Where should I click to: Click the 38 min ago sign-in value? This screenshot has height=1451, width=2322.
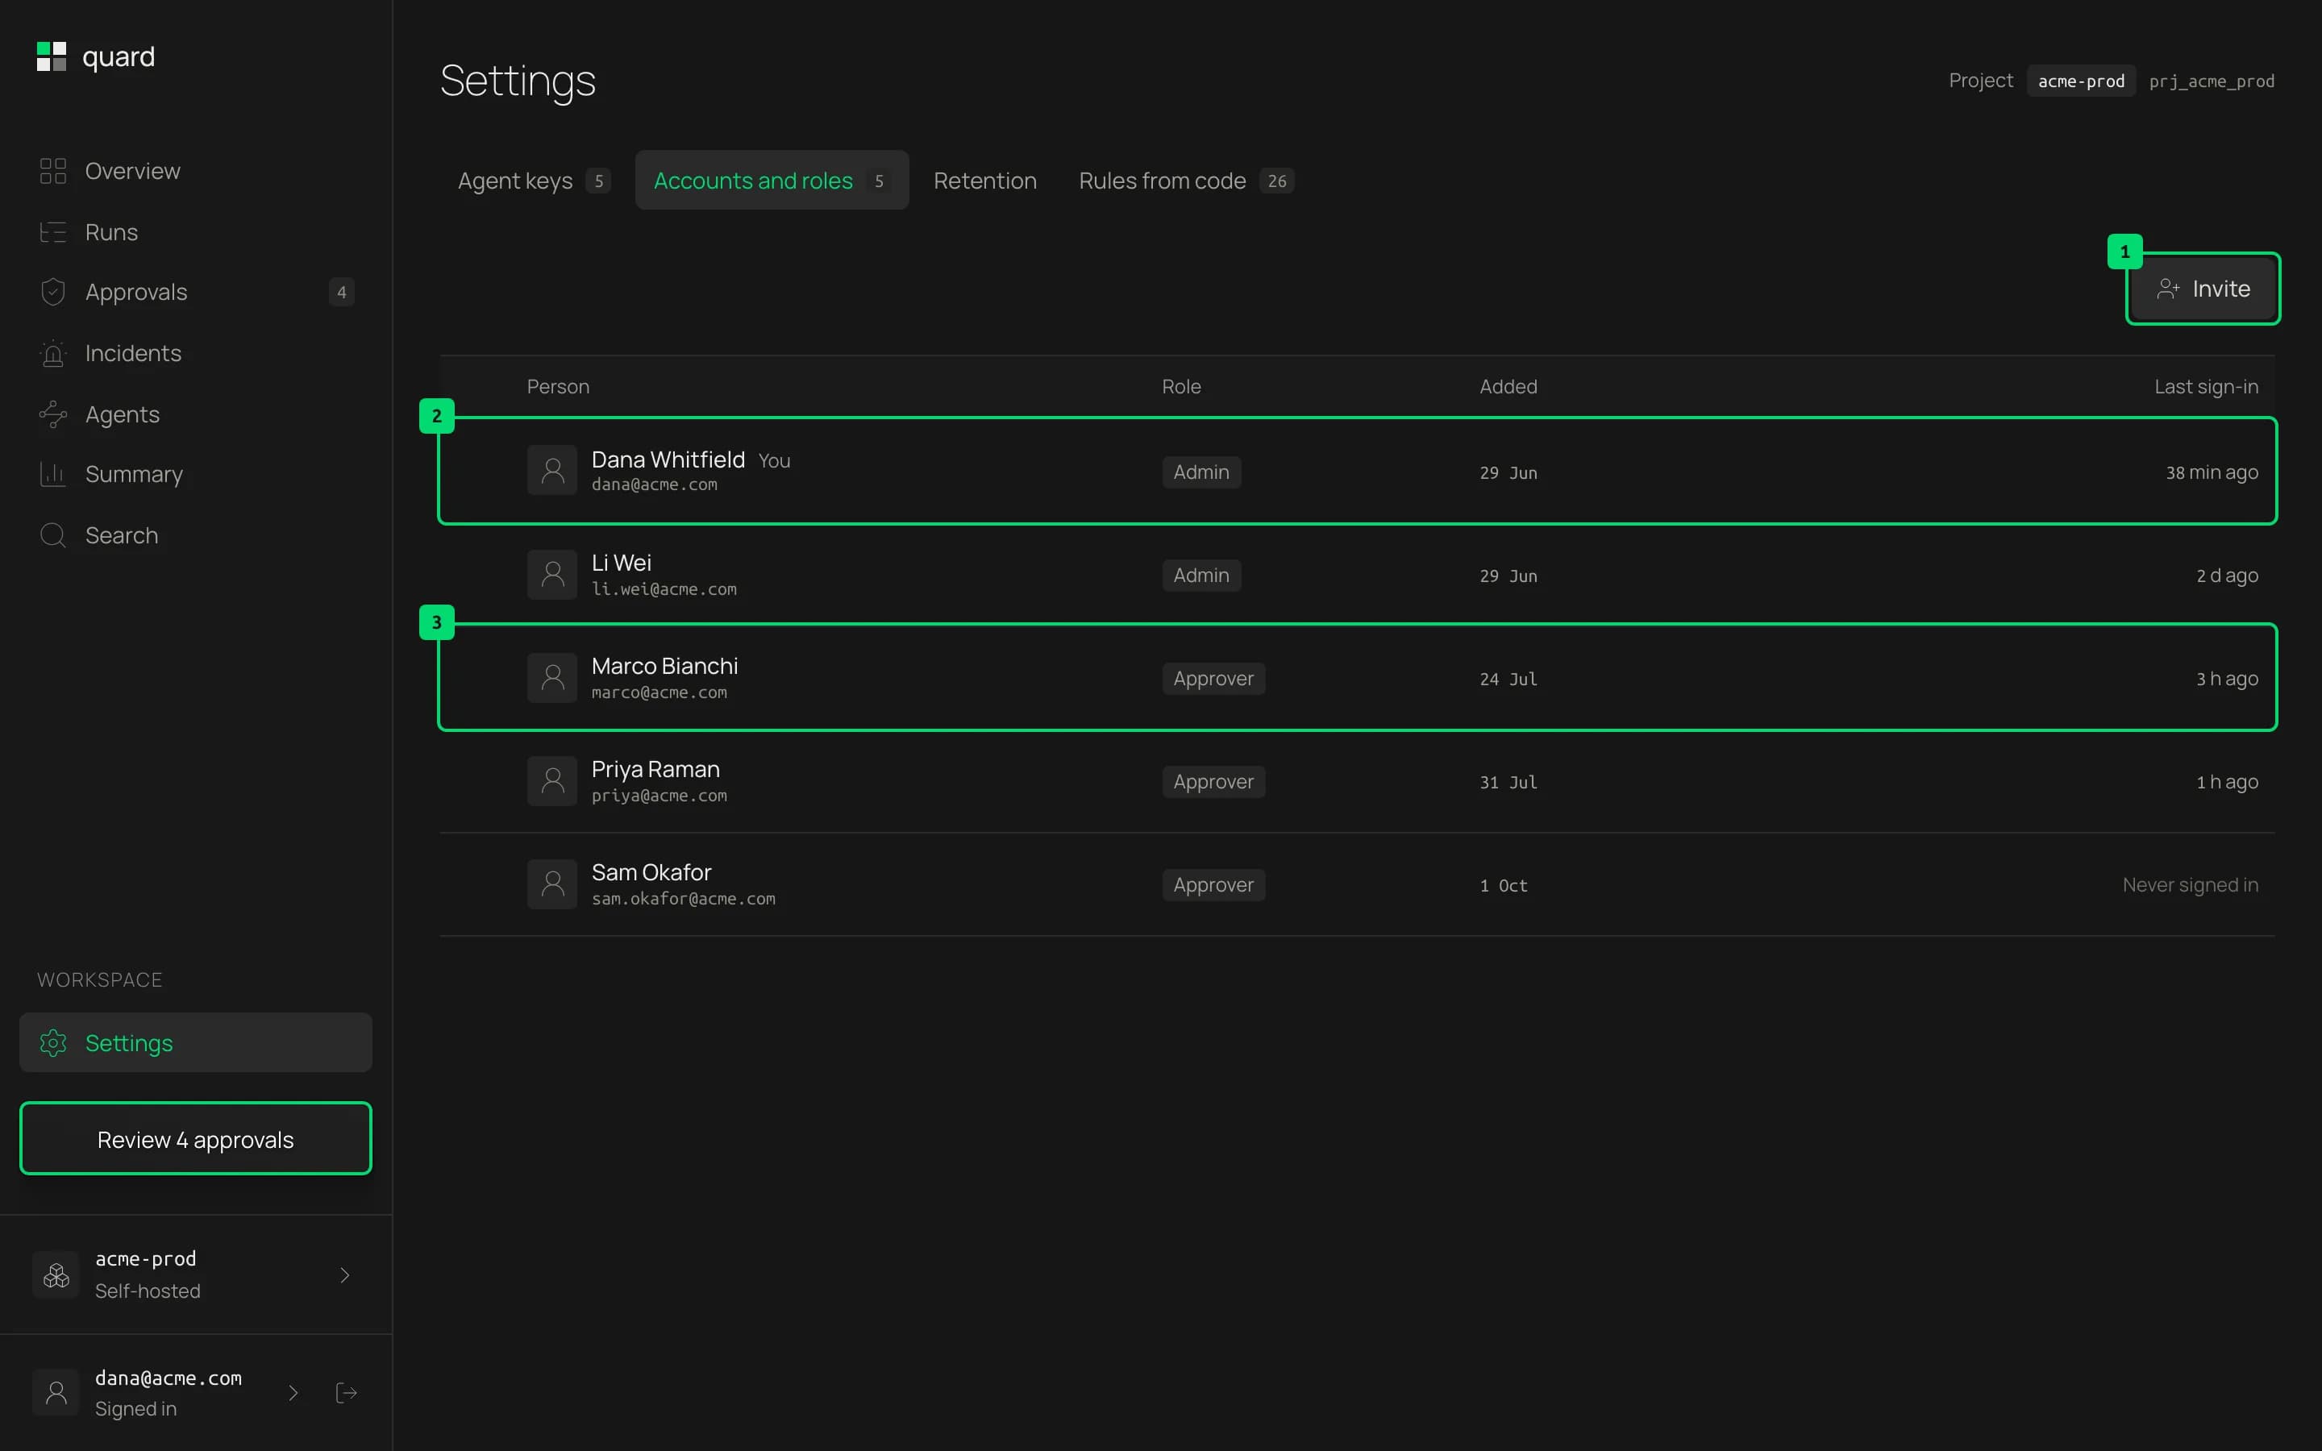[2212, 472]
